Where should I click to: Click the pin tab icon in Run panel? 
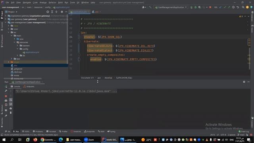tap(6, 116)
